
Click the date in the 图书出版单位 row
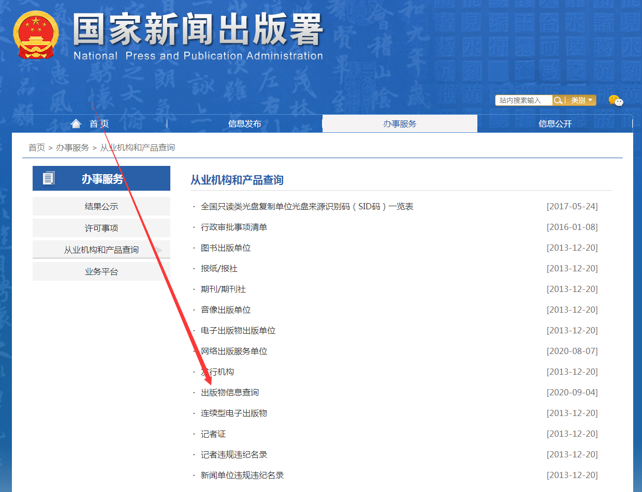(572, 248)
